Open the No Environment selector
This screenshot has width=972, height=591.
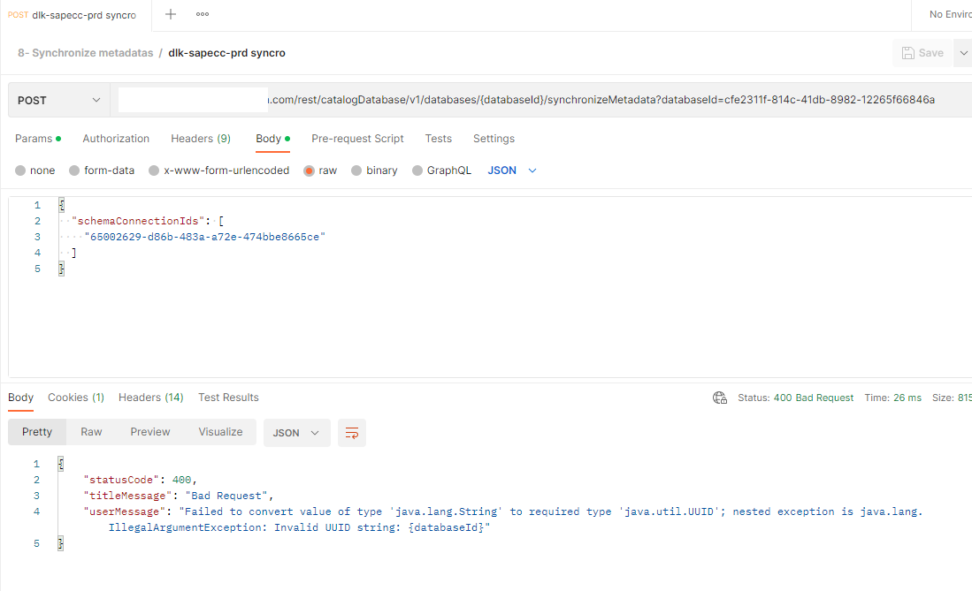(x=950, y=14)
